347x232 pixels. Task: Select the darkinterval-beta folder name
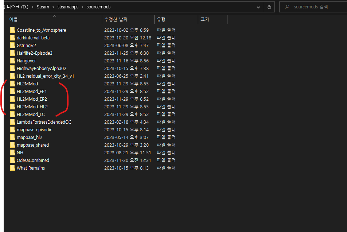tap(33, 38)
